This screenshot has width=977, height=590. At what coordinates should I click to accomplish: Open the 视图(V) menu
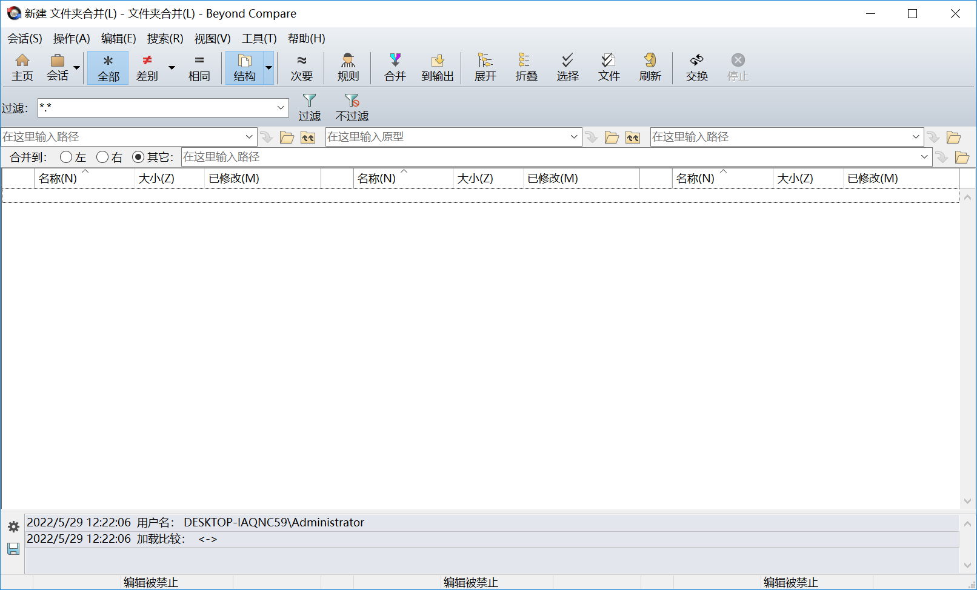point(212,39)
